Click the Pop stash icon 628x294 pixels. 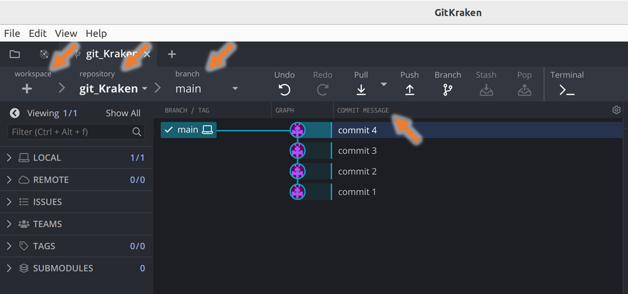click(x=524, y=90)
